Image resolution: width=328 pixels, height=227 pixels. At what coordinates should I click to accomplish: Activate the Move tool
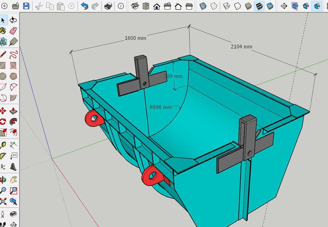tap(3, 111)
